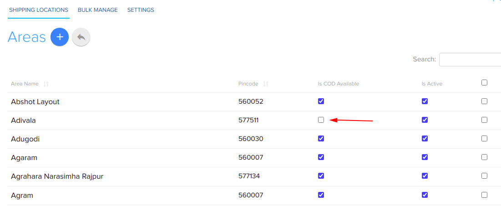The height and width of the screenshot is (206, 501).
Task: Click pincode 577134
Action: tap(249, 176)
